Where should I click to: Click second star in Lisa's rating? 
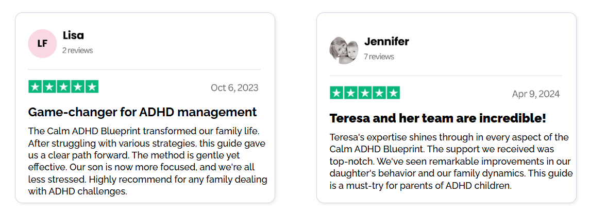(x=49, y=87)
